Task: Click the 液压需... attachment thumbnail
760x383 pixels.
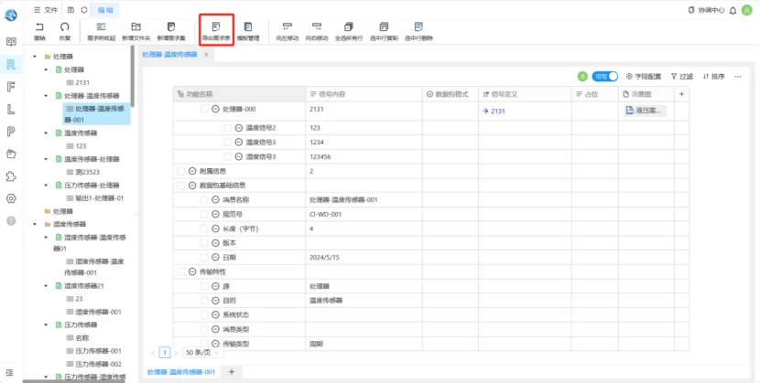Action: (646, 111)
